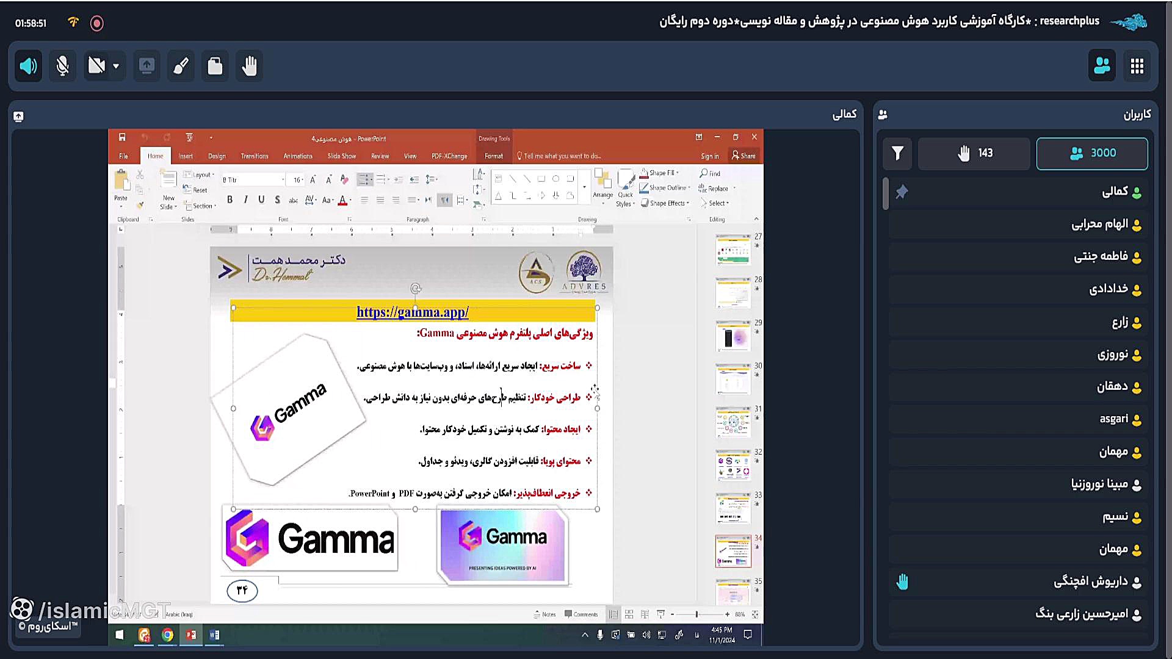Adjust the PowerPoint zoom slider

click(696, 614)
